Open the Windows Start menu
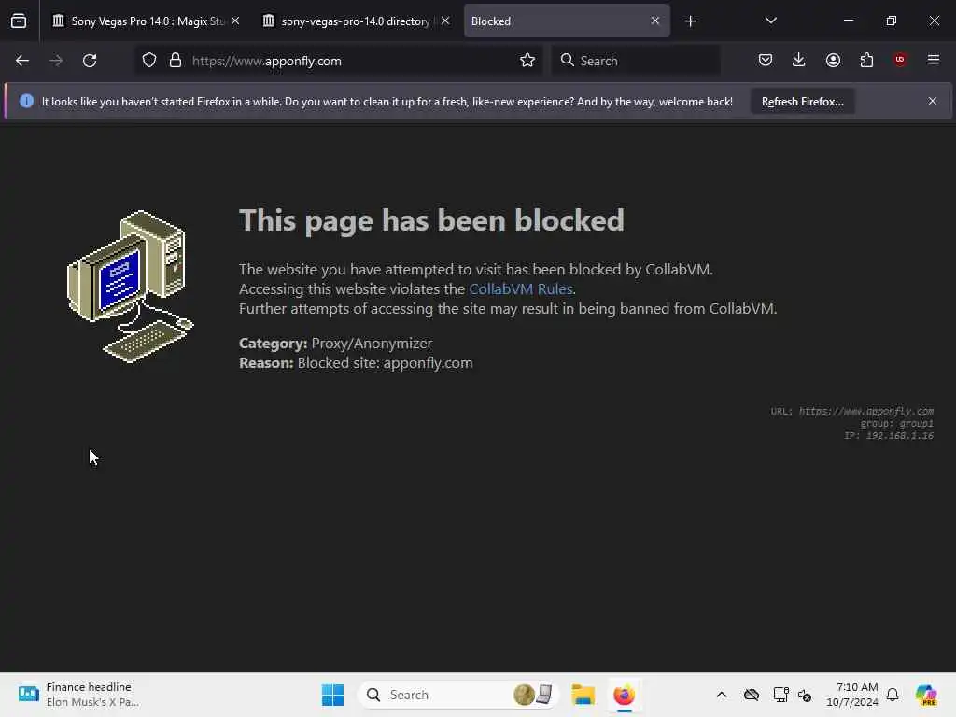The width and height of the screenshot is (956, 717). (x=333, y=695)
